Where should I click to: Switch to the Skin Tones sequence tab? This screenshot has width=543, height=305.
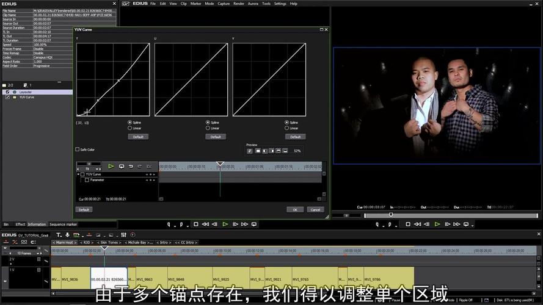pos(109,242)
